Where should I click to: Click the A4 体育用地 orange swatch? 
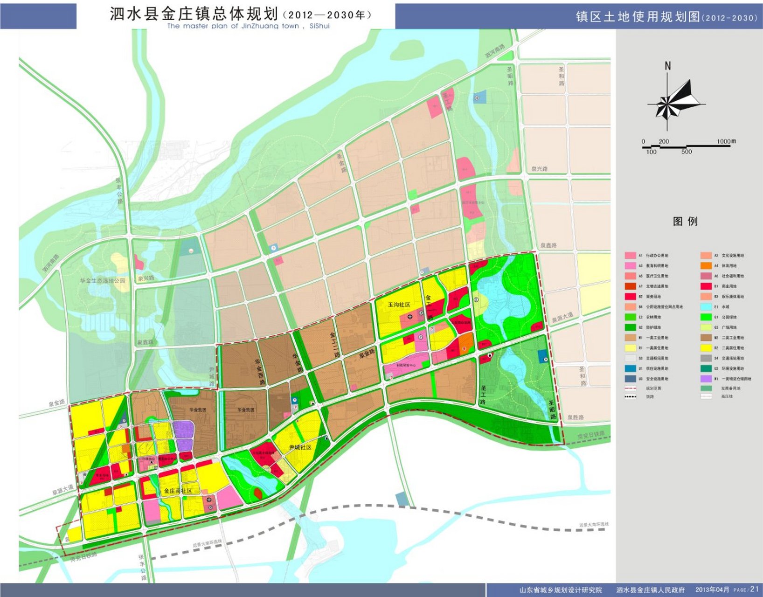706,266
